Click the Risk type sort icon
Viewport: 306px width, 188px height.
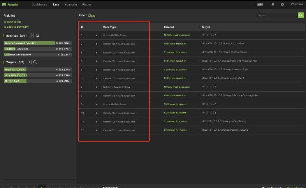(x=32, y=35)
